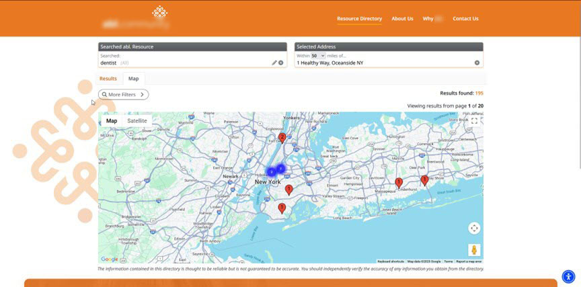581x287 pixels.
Task: Click the site logo in header
Action: point(159,12)
